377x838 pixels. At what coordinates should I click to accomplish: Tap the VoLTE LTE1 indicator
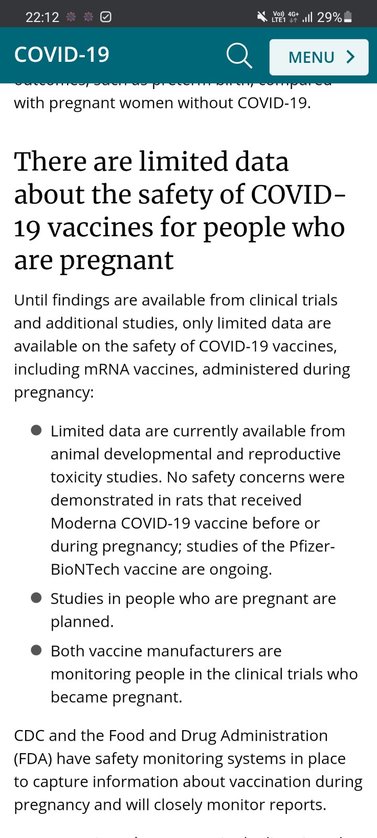coord(279,17)
